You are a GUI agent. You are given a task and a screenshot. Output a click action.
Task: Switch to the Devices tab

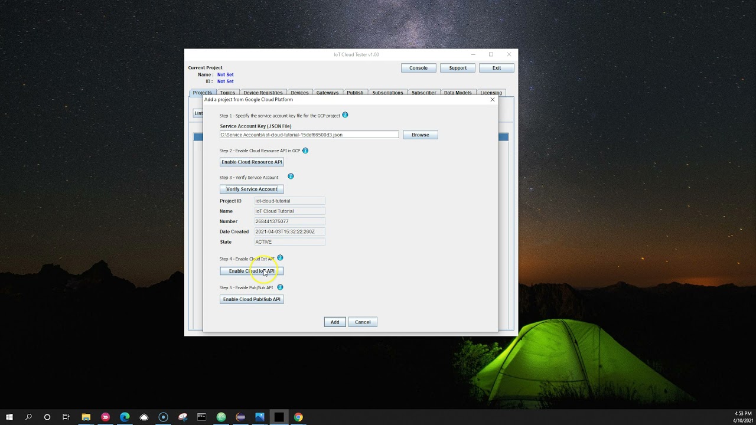coord(299,93)
